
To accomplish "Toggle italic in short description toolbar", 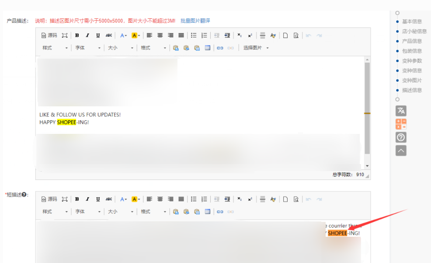I will click(87, 199).
